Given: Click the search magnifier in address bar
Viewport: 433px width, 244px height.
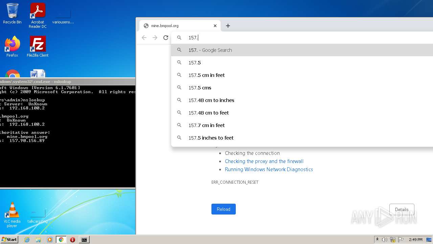Looking at the screenshot, I should [x=179, y=38].
